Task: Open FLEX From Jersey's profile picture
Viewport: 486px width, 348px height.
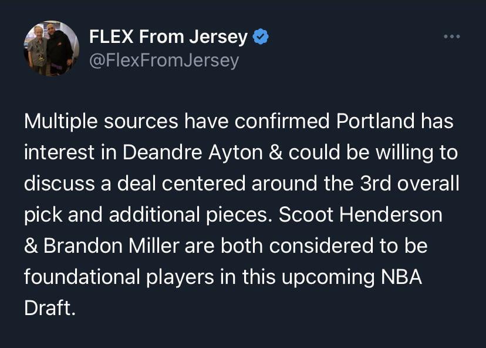Action: click(51, 48)
